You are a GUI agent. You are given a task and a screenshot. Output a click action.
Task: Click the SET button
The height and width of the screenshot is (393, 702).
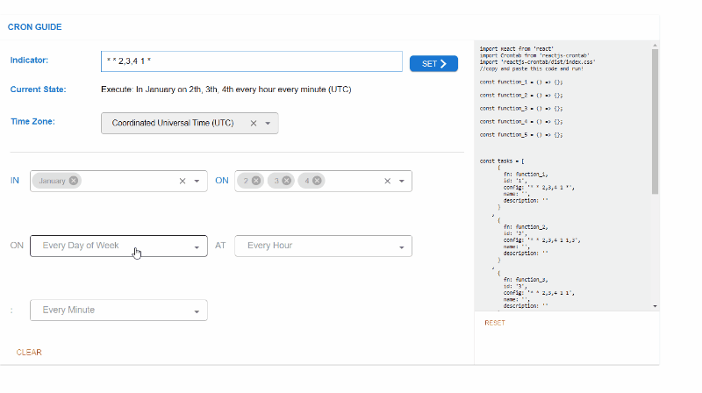pyautogui.click(x=433, y=63)
